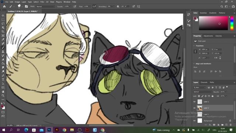The image size is (236, 133).
Task: Switch to the Adjustments tab
Action: [208, 36]
